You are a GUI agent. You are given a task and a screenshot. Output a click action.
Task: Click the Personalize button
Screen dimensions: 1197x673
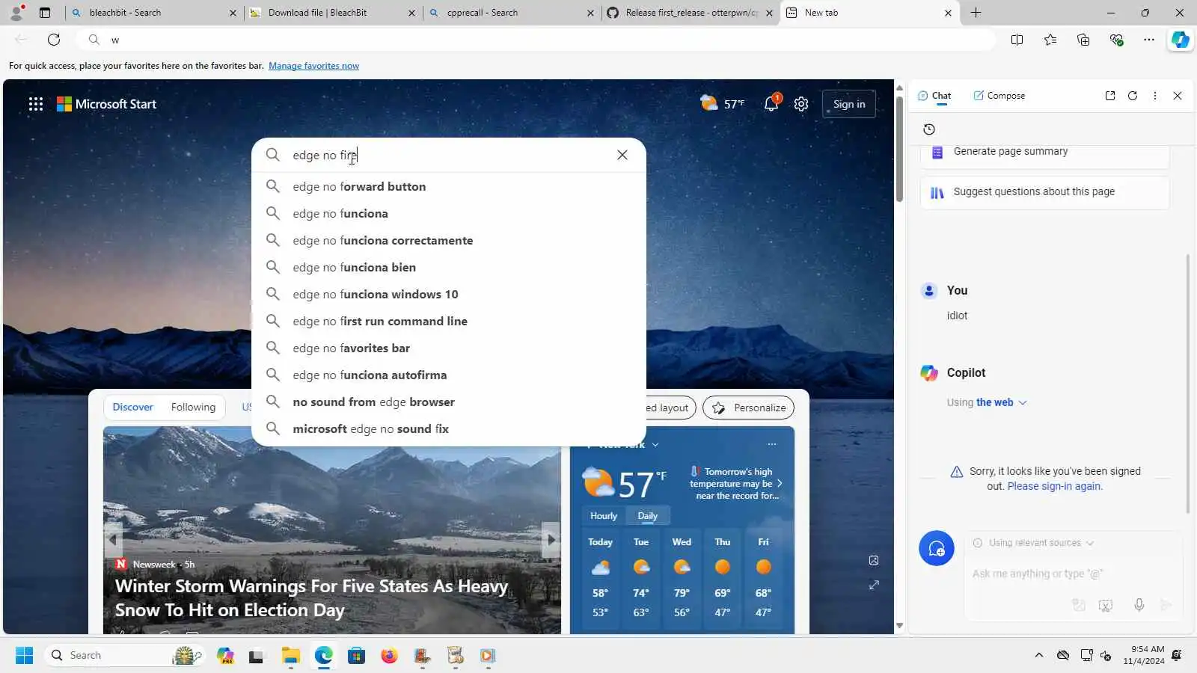point(748,408)
